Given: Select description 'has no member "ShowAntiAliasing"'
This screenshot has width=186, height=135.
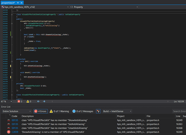Looking at the screenshot, I should click(55, 120).
